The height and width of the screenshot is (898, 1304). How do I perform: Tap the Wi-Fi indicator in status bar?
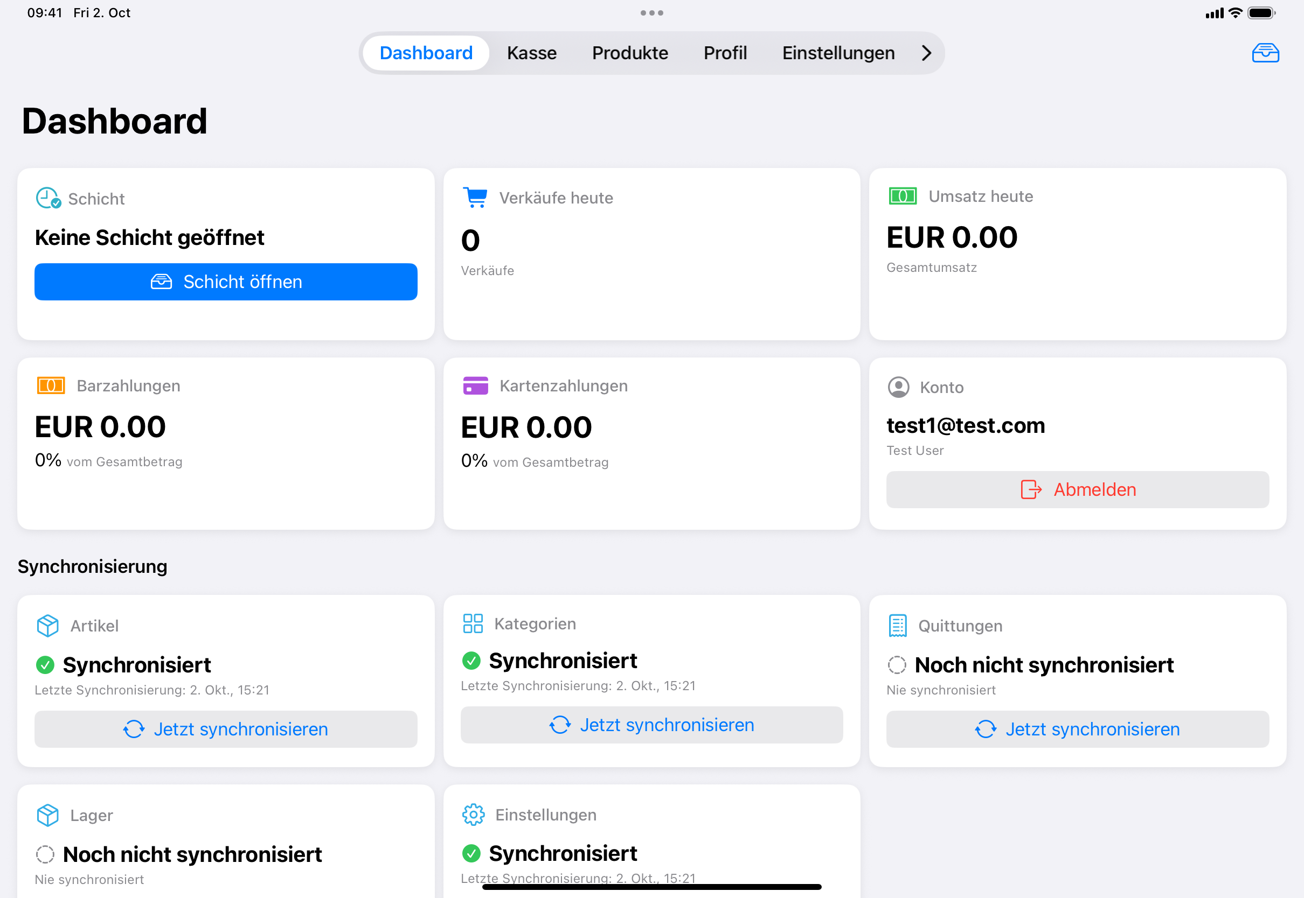[1236, 13]
